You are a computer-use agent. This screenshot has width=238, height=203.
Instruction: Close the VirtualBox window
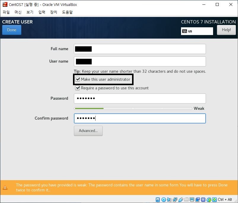pyautogui.click(x=231, y=4)
